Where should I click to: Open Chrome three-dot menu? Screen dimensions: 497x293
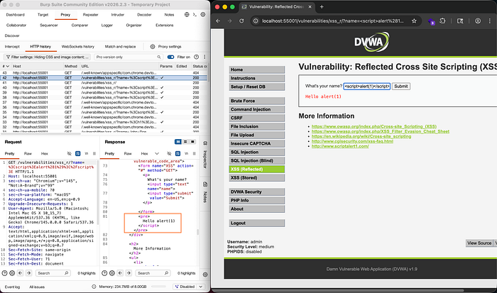pyautogui.click(x=490, y=21)
